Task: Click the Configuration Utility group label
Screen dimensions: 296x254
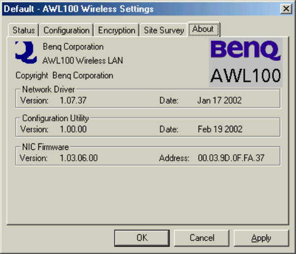Action: tap(55, 118)
